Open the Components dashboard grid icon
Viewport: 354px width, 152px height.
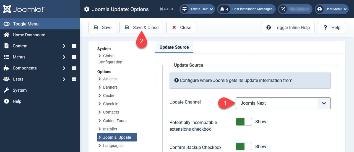[x=74, y=68]
